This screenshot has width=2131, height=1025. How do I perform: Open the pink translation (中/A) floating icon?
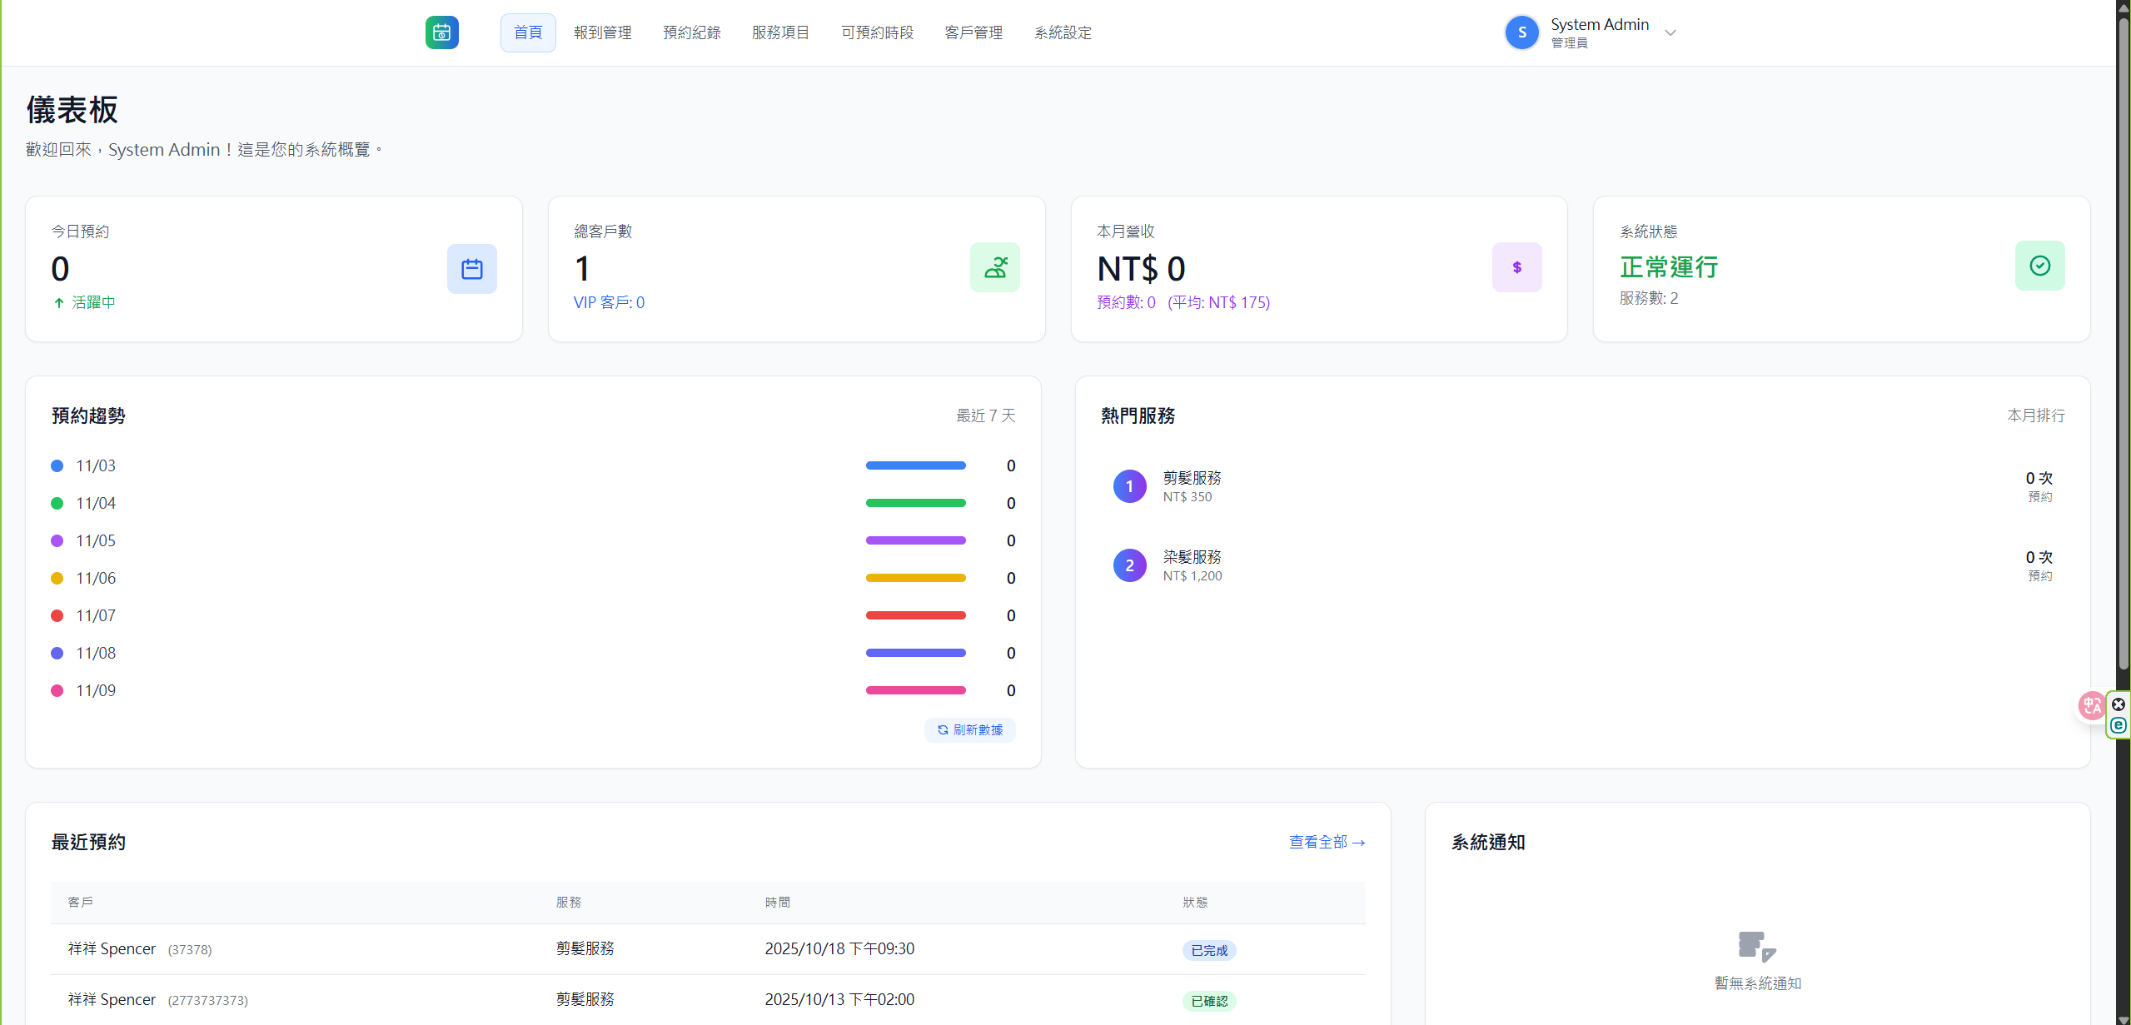click(x=2090, y=705)
